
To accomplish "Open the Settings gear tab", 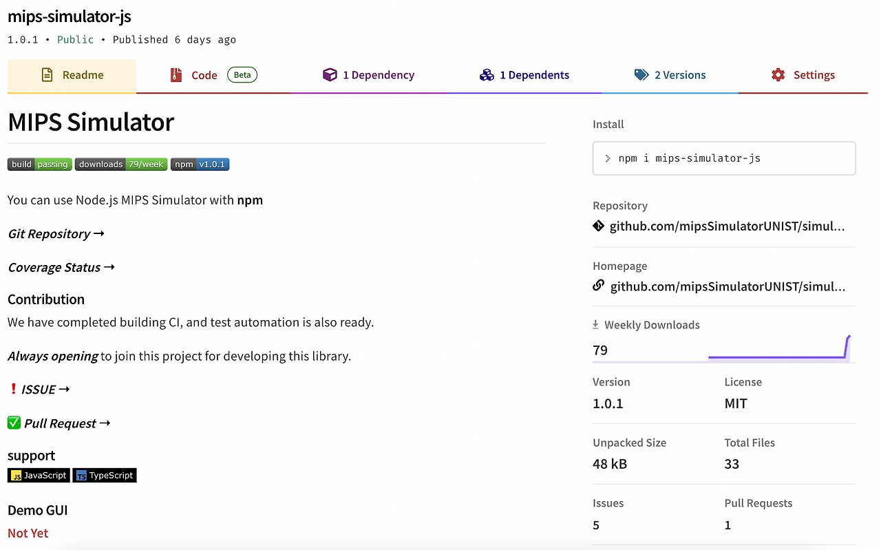I will click(803, 75).
